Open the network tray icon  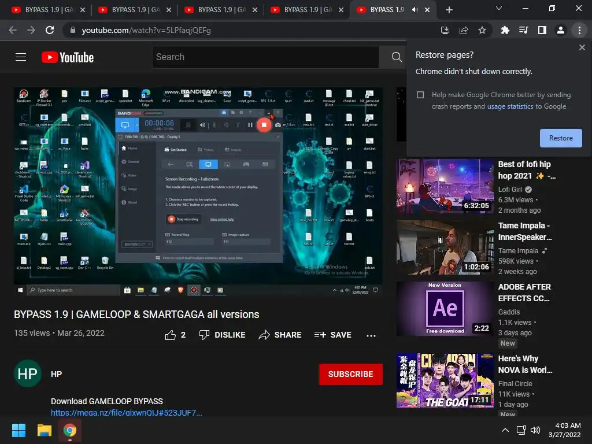point(521,430)
